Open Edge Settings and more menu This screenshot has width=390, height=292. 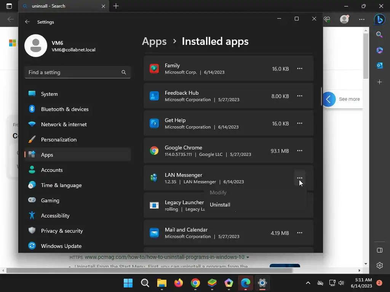pos(362,19)
